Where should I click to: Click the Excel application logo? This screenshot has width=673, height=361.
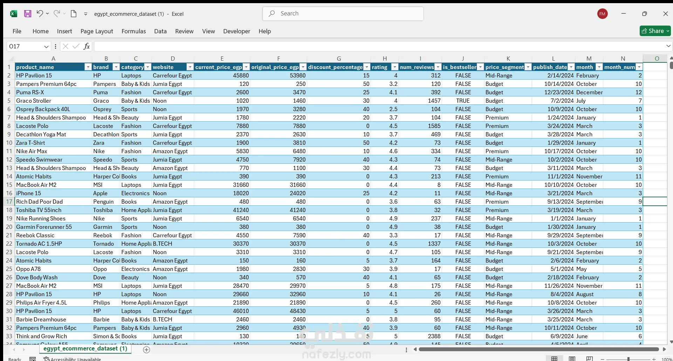[x=14, y=14]
